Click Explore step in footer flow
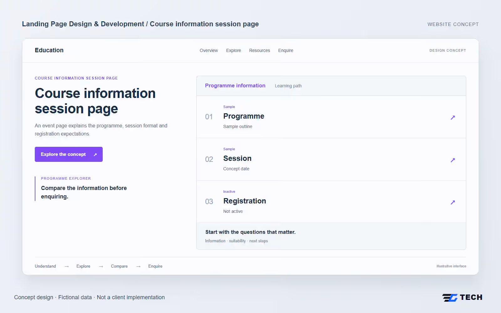This screenshot has height=313, width=501. pos(83,266)
